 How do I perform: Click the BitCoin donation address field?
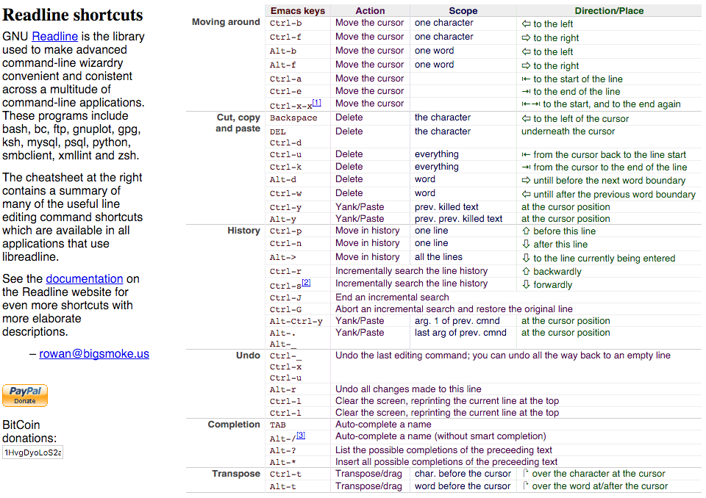pyautogui.click(x=33, y=452)
